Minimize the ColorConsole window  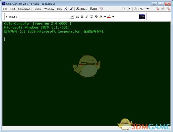(x=154, y=4)
